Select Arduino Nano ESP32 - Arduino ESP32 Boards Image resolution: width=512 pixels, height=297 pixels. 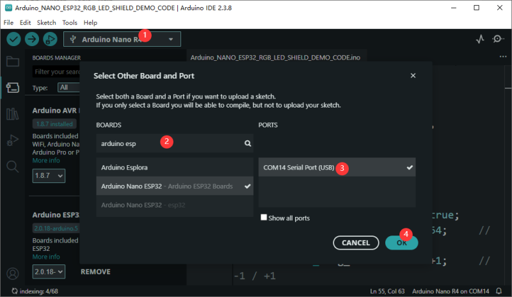click(x=175, y=186)
